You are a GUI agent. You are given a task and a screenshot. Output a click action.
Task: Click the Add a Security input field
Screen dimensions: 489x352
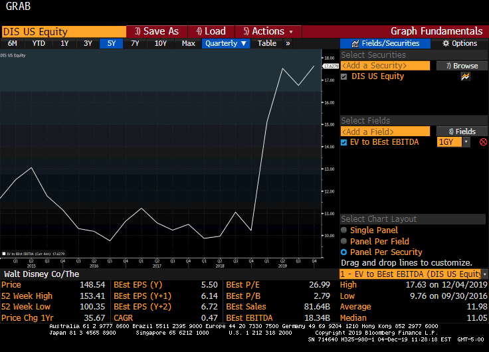pyautogui.click(x=385, y=66)
